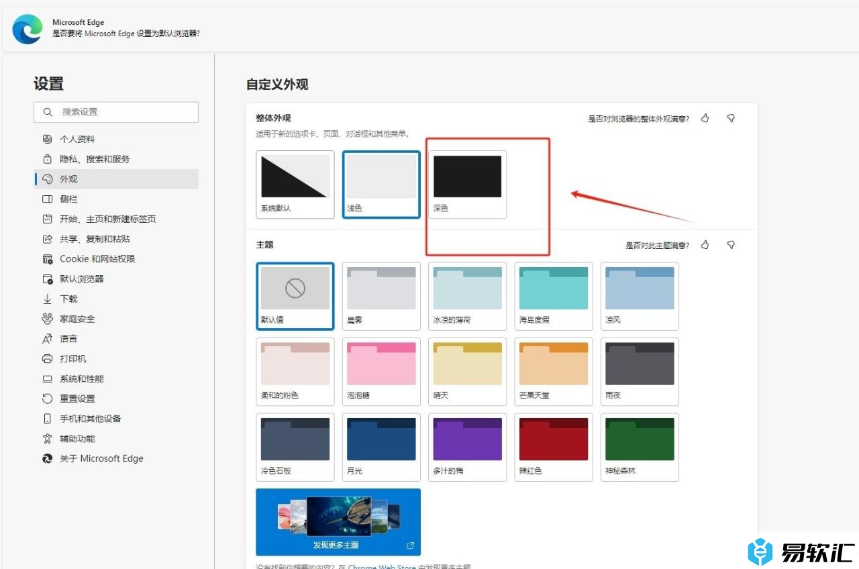Click the 侧栏 sidebar icon
This screenshot has height=569, width=859.
48,199
